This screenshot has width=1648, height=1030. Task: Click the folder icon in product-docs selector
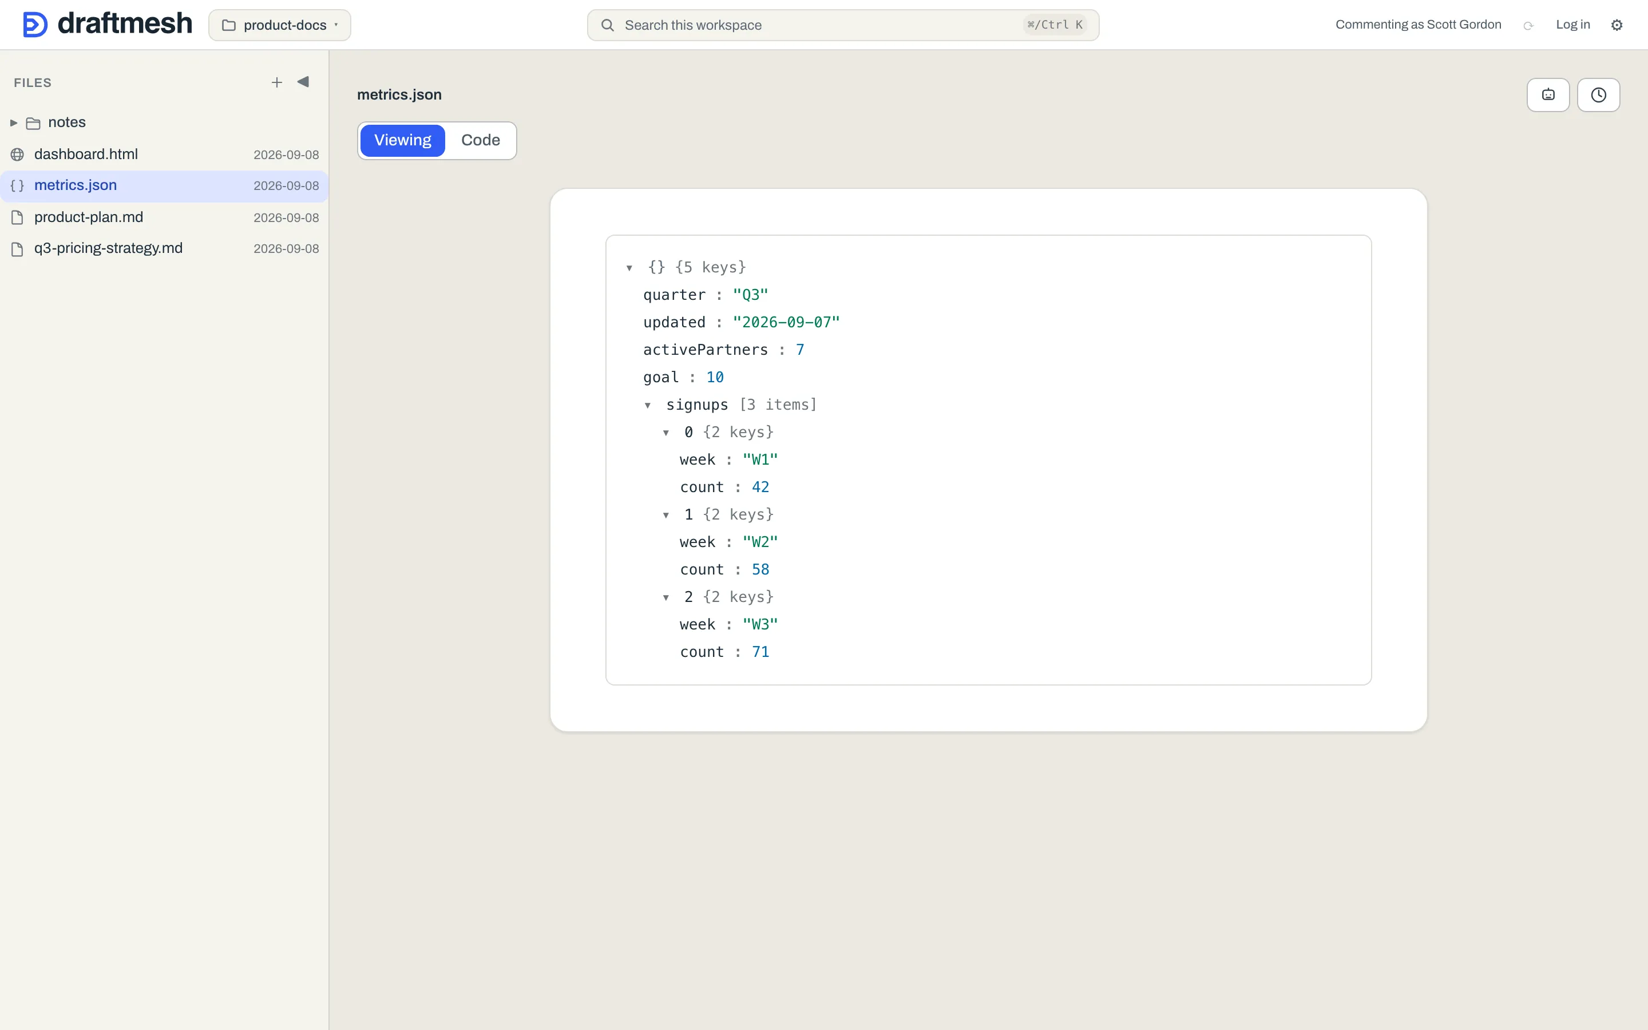point(229,25)
